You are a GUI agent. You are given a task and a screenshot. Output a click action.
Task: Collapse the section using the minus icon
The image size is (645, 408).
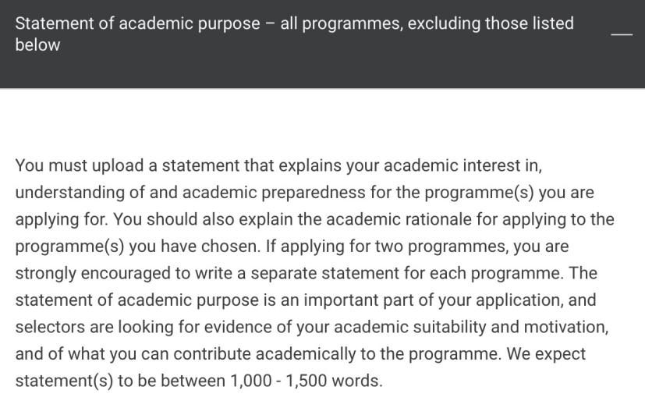(622, 34)
